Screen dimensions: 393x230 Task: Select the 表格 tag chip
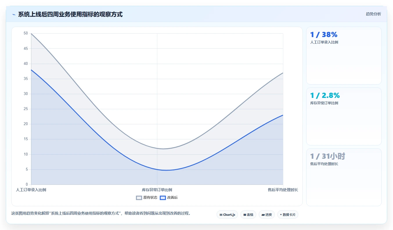coord(248,215)
